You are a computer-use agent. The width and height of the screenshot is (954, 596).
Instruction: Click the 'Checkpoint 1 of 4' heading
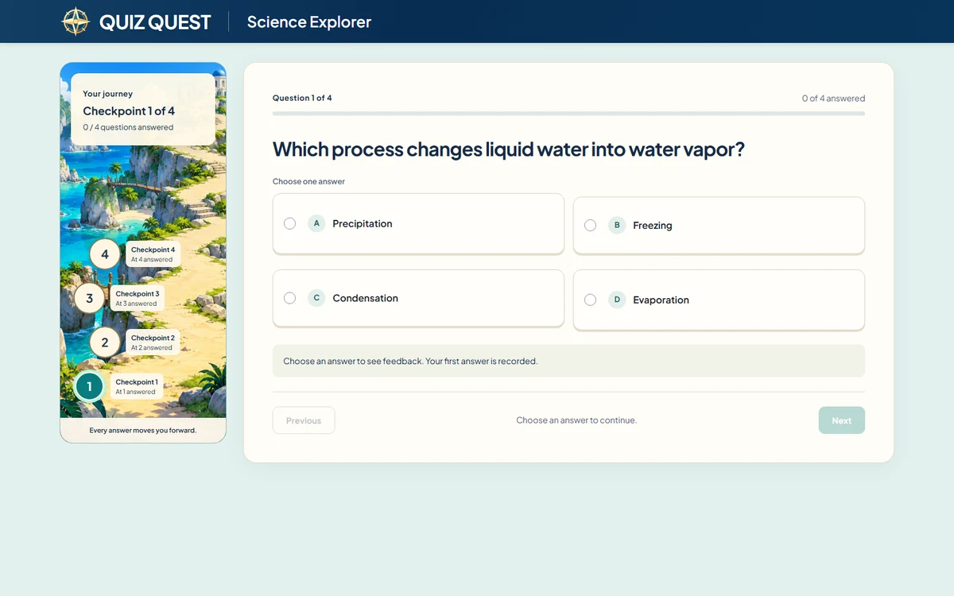[129, 111]
